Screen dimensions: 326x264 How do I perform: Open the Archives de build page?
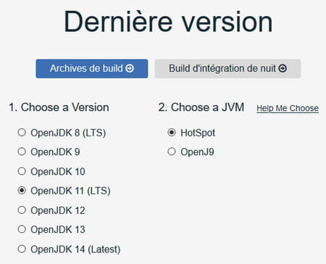point(92,69)
